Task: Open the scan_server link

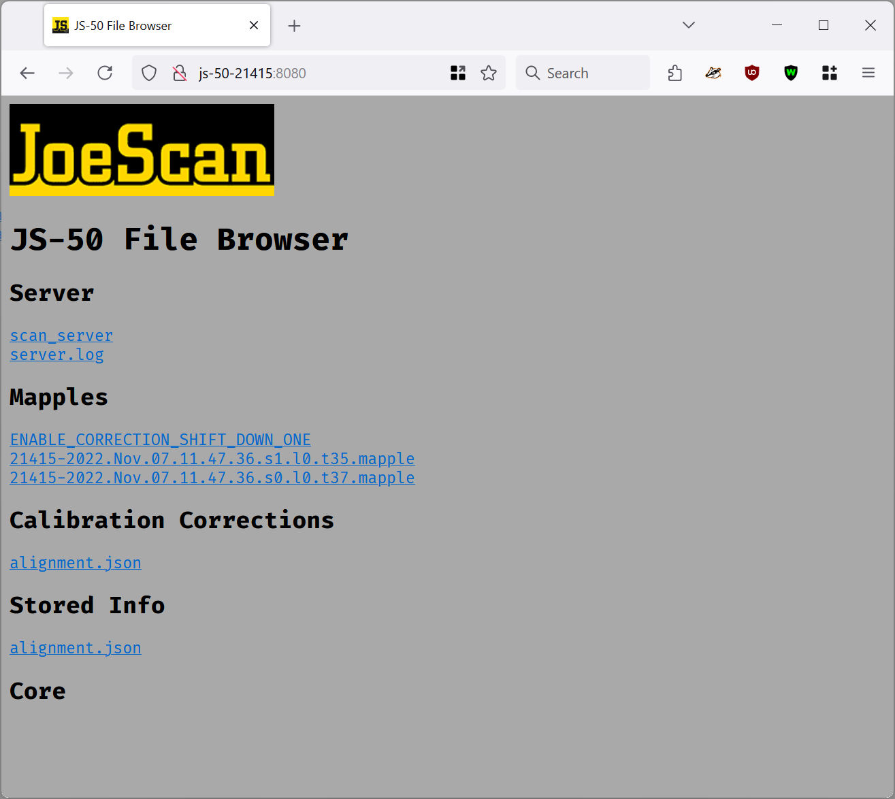Action: coord(61,336)
